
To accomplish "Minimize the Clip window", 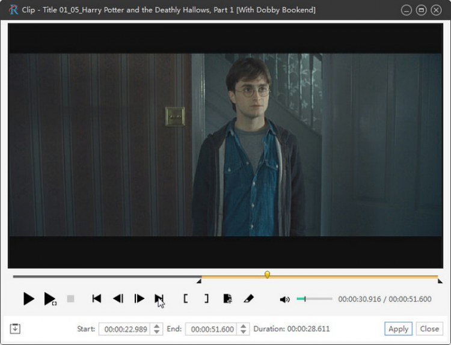I will 406,11.
